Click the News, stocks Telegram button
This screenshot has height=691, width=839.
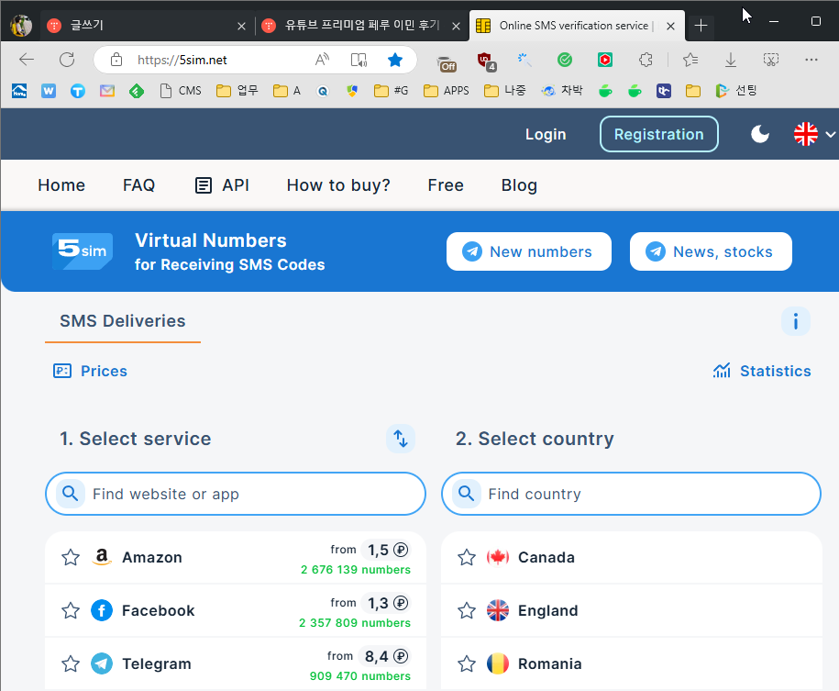click(711, 251)
